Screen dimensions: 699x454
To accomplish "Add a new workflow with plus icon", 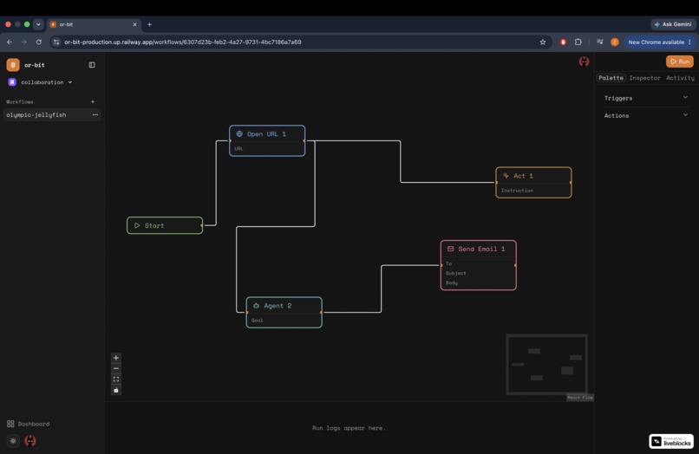I will [x=93, y=101].
